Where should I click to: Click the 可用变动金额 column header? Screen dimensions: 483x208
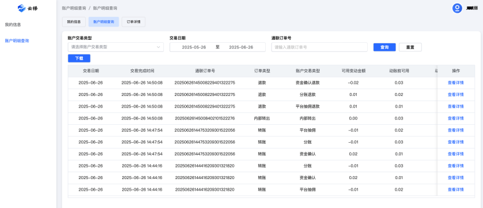coord(353,70)
